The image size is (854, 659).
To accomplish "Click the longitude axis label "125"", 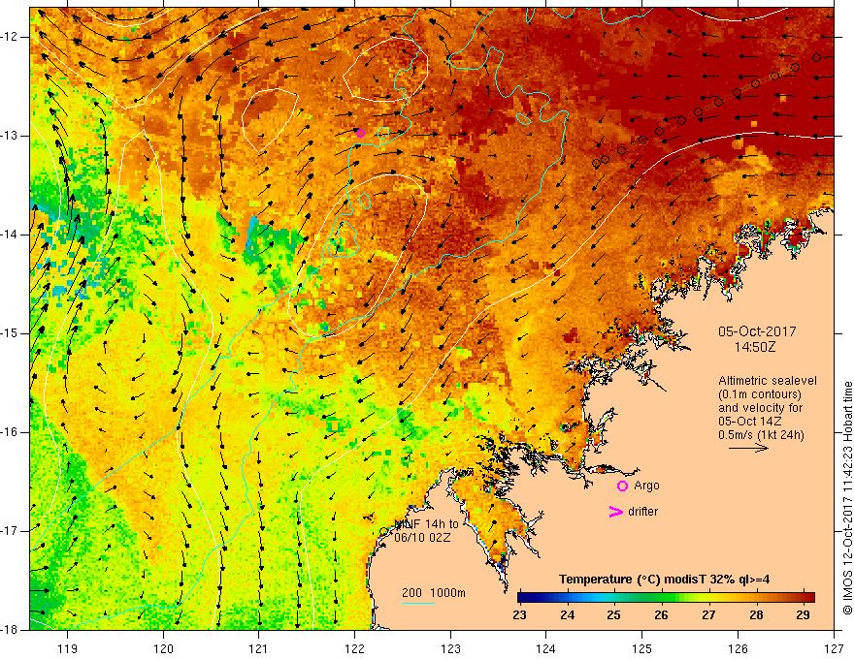I will tap(642, 648).
